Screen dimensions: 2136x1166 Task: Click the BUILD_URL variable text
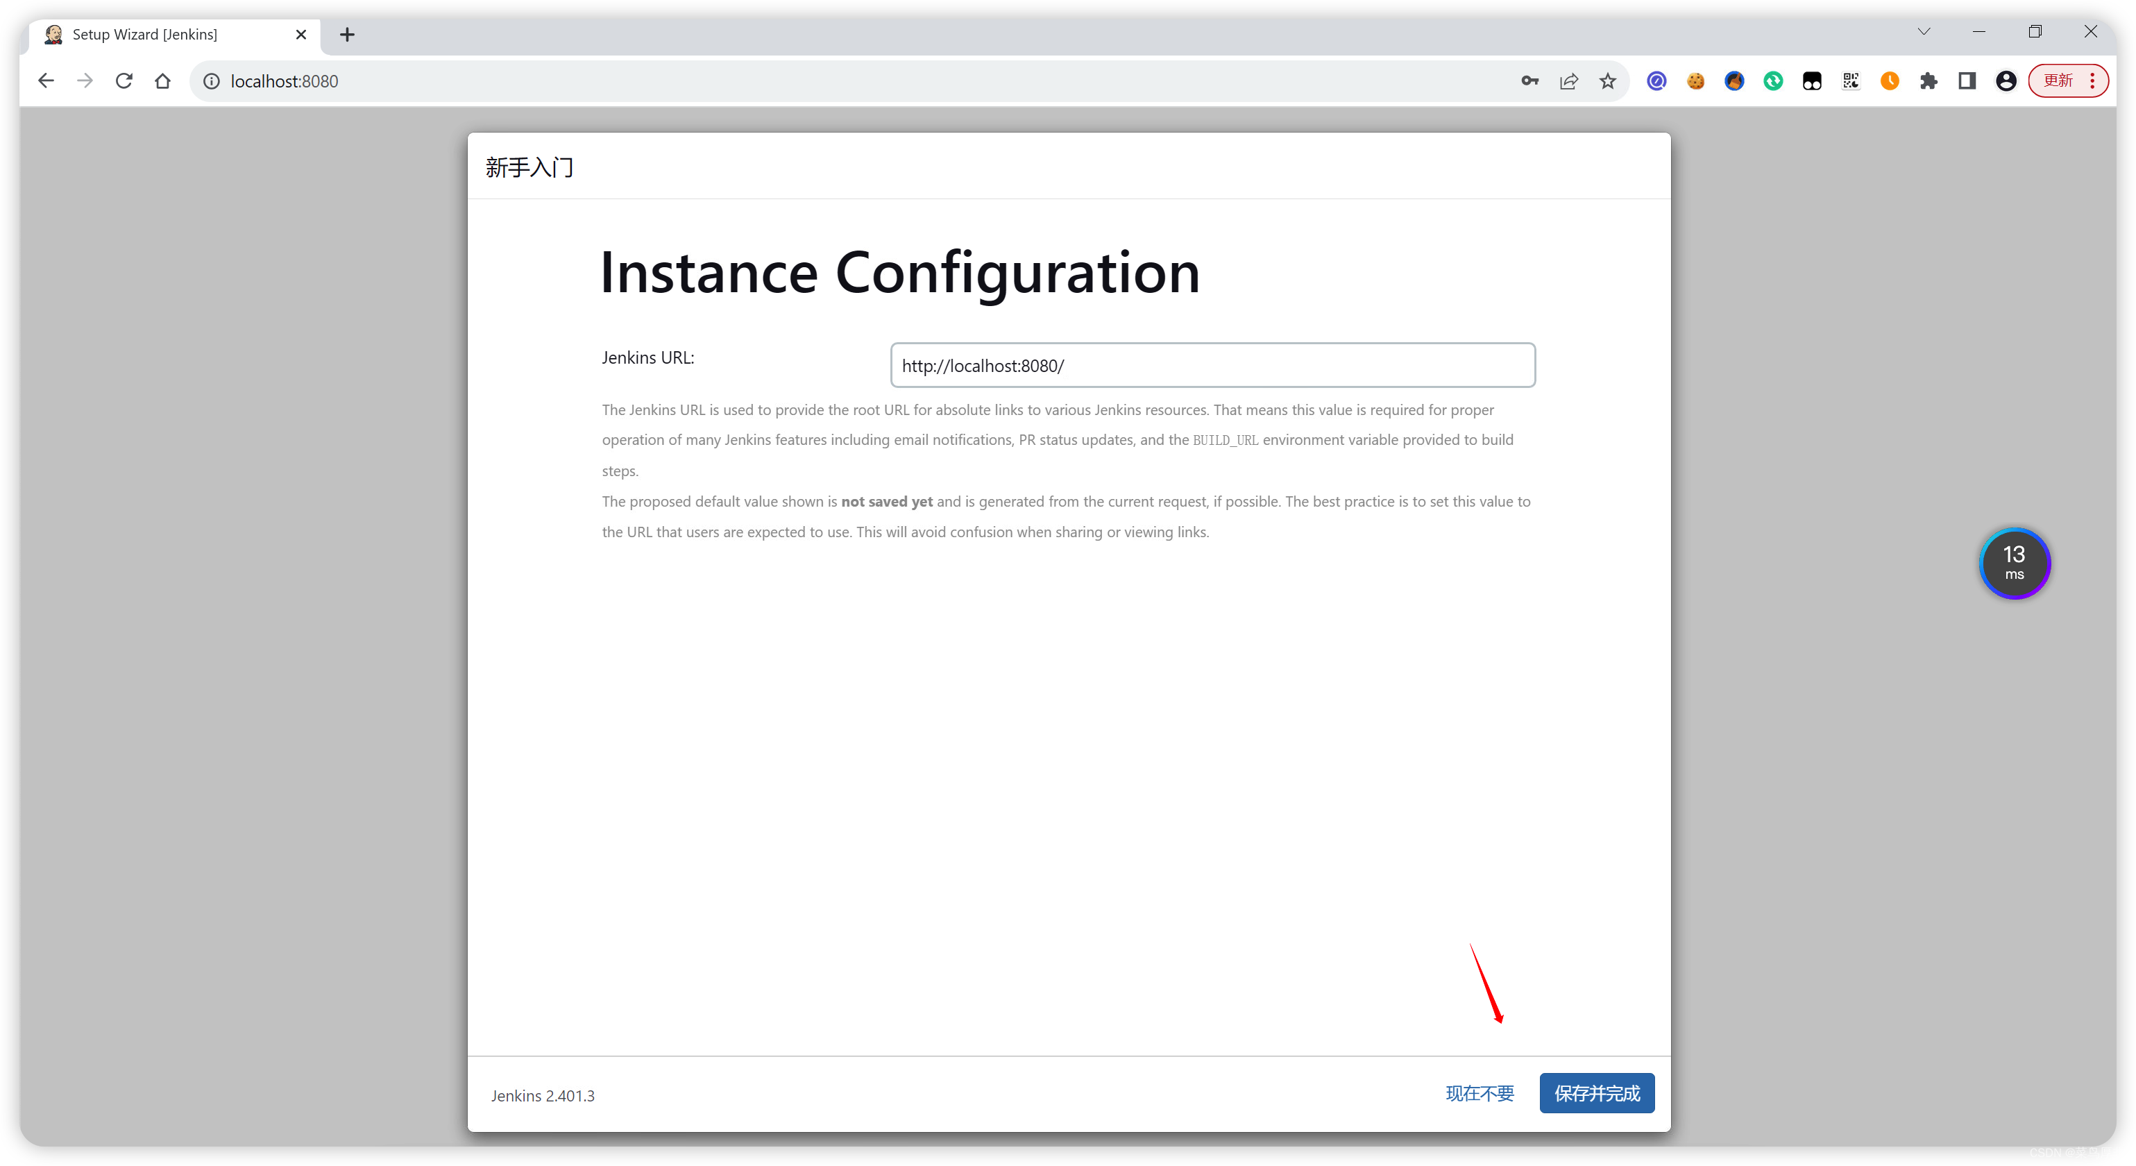point(1226,440)
